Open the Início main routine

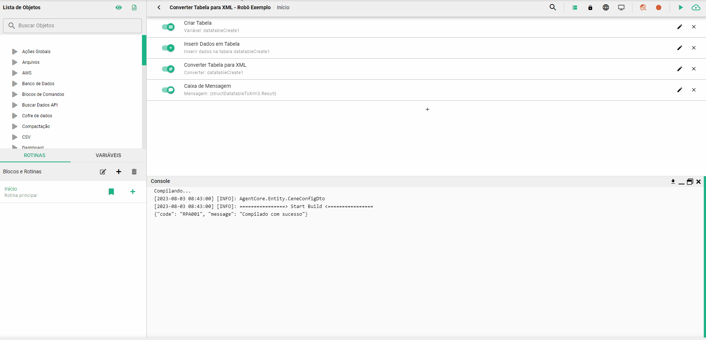click(x=11, y=189)
